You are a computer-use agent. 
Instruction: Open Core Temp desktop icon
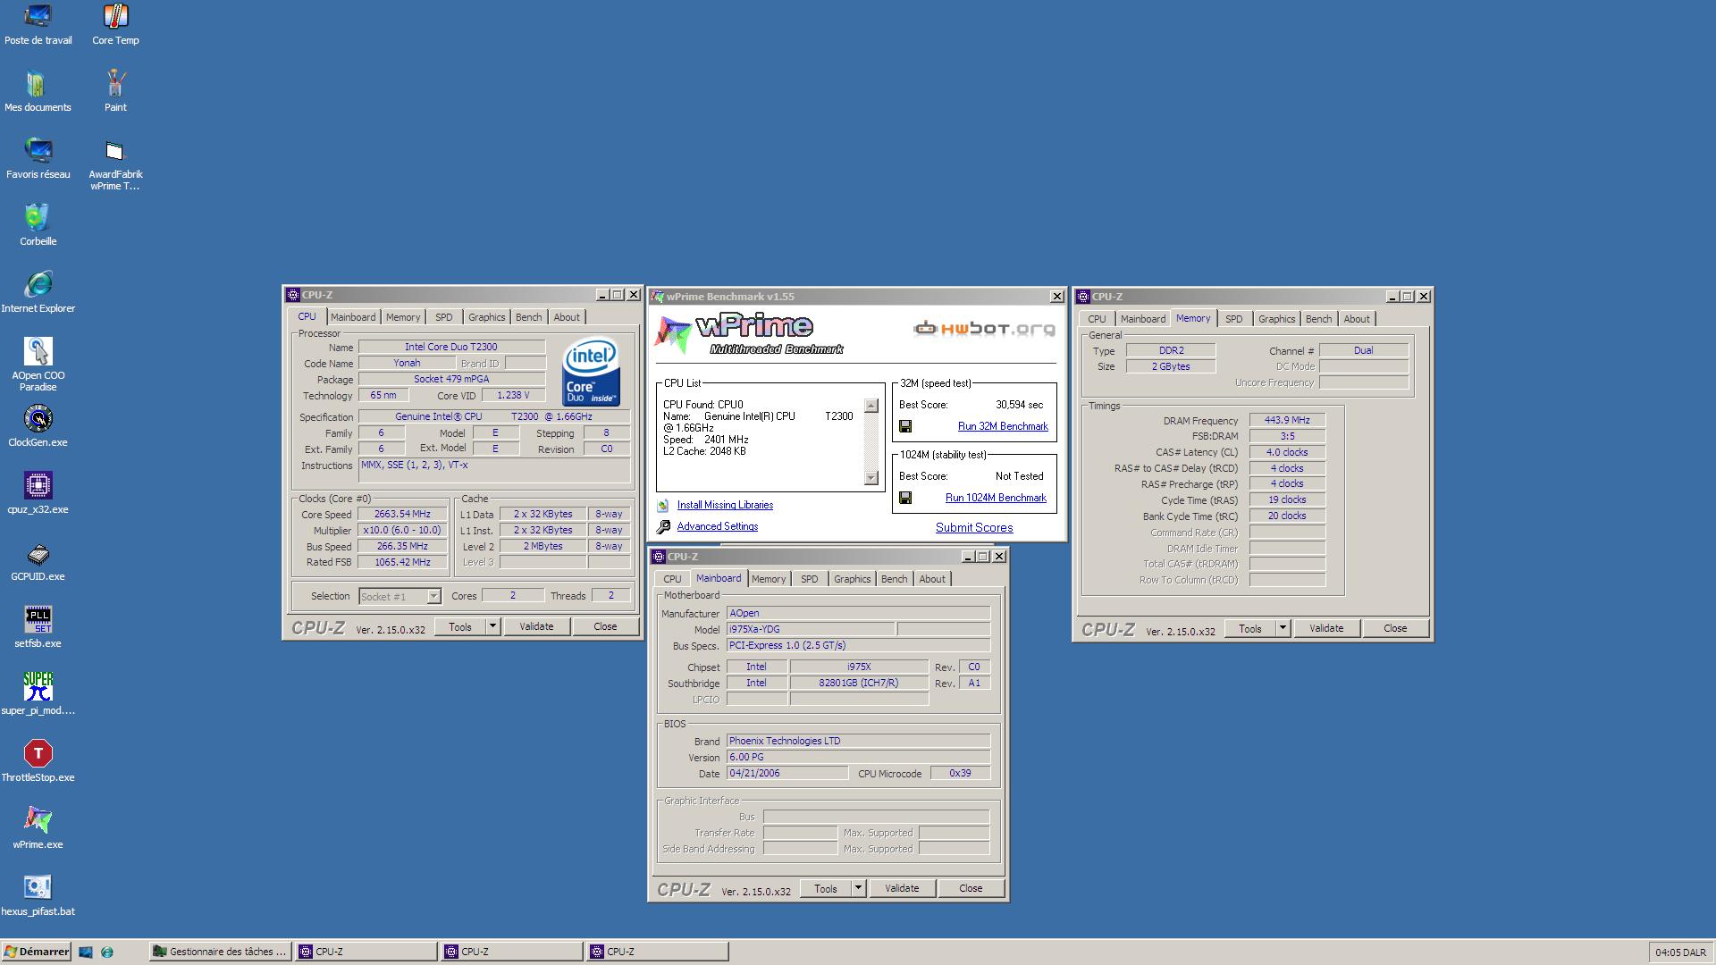click(x=115, y=24)
